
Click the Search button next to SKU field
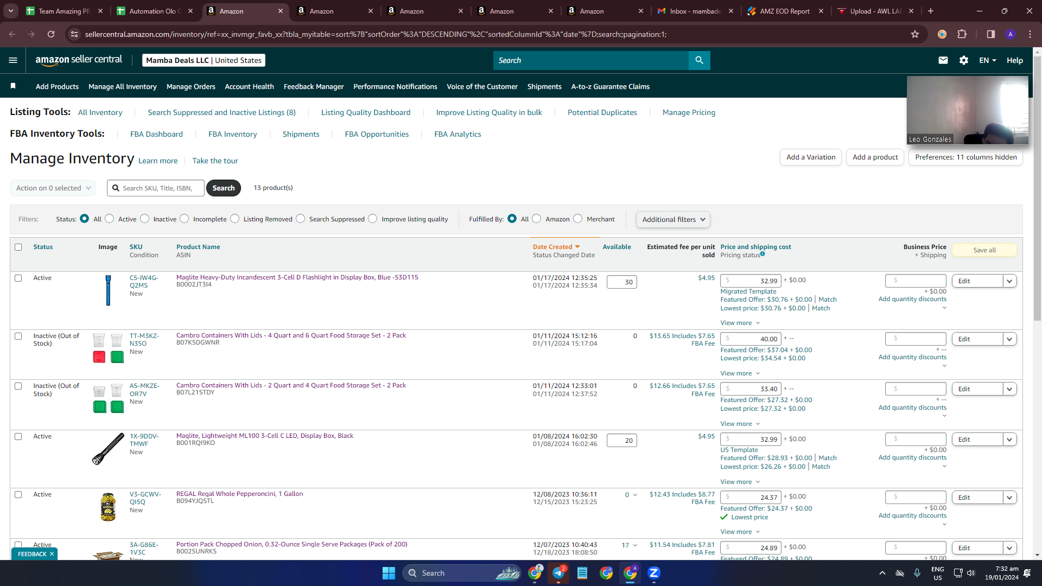tap(224, 188)
